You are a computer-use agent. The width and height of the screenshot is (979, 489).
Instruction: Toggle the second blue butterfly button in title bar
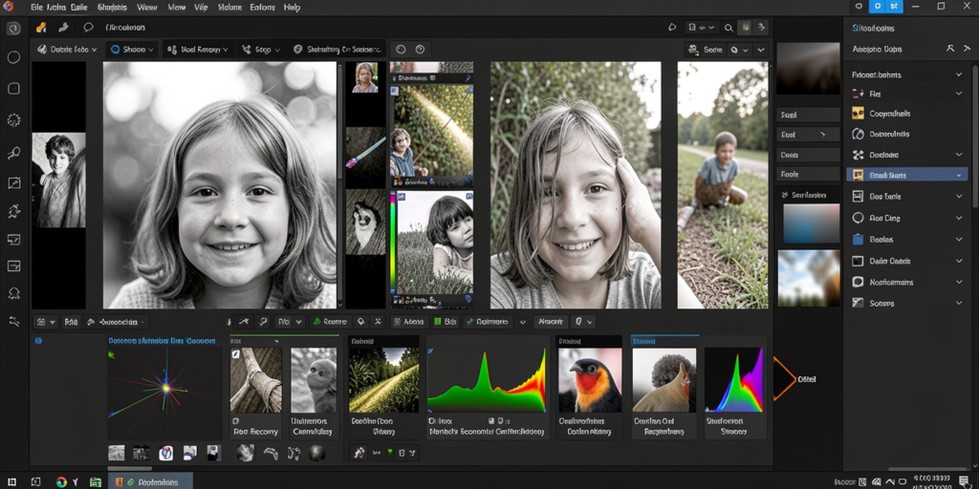896,7
